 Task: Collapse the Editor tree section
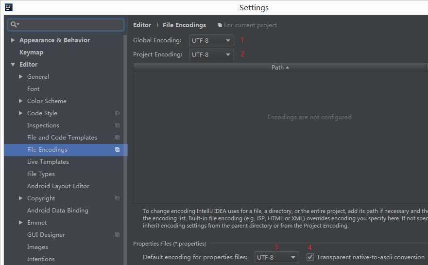[x=13, y=65]
